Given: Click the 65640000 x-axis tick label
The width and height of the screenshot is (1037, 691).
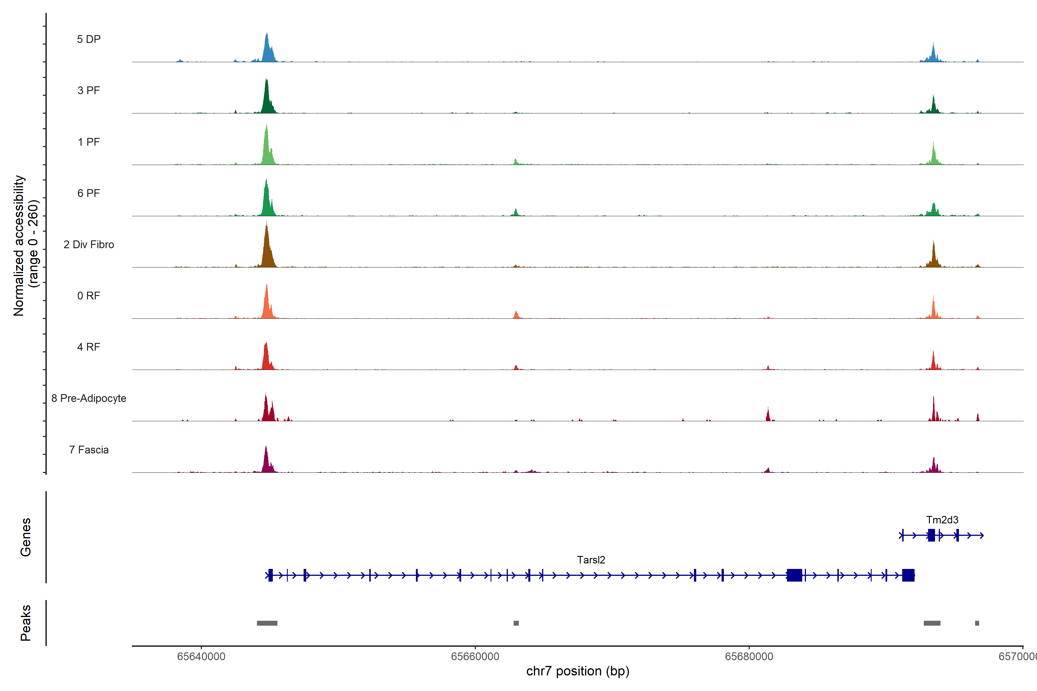Looking at the screenshot, I should (201, 657).
